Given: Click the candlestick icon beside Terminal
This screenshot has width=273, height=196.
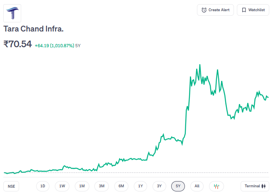Looking at the screenshot, I should pyautogui.click(x=263, y=186).
